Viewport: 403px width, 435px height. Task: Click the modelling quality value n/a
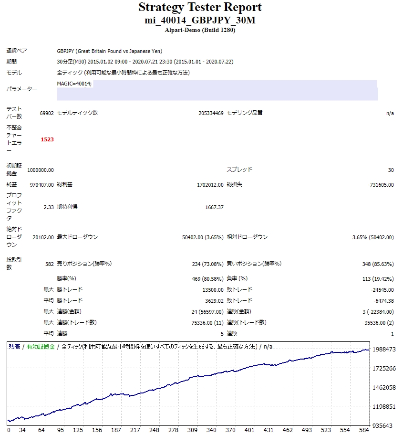(390, 113)
